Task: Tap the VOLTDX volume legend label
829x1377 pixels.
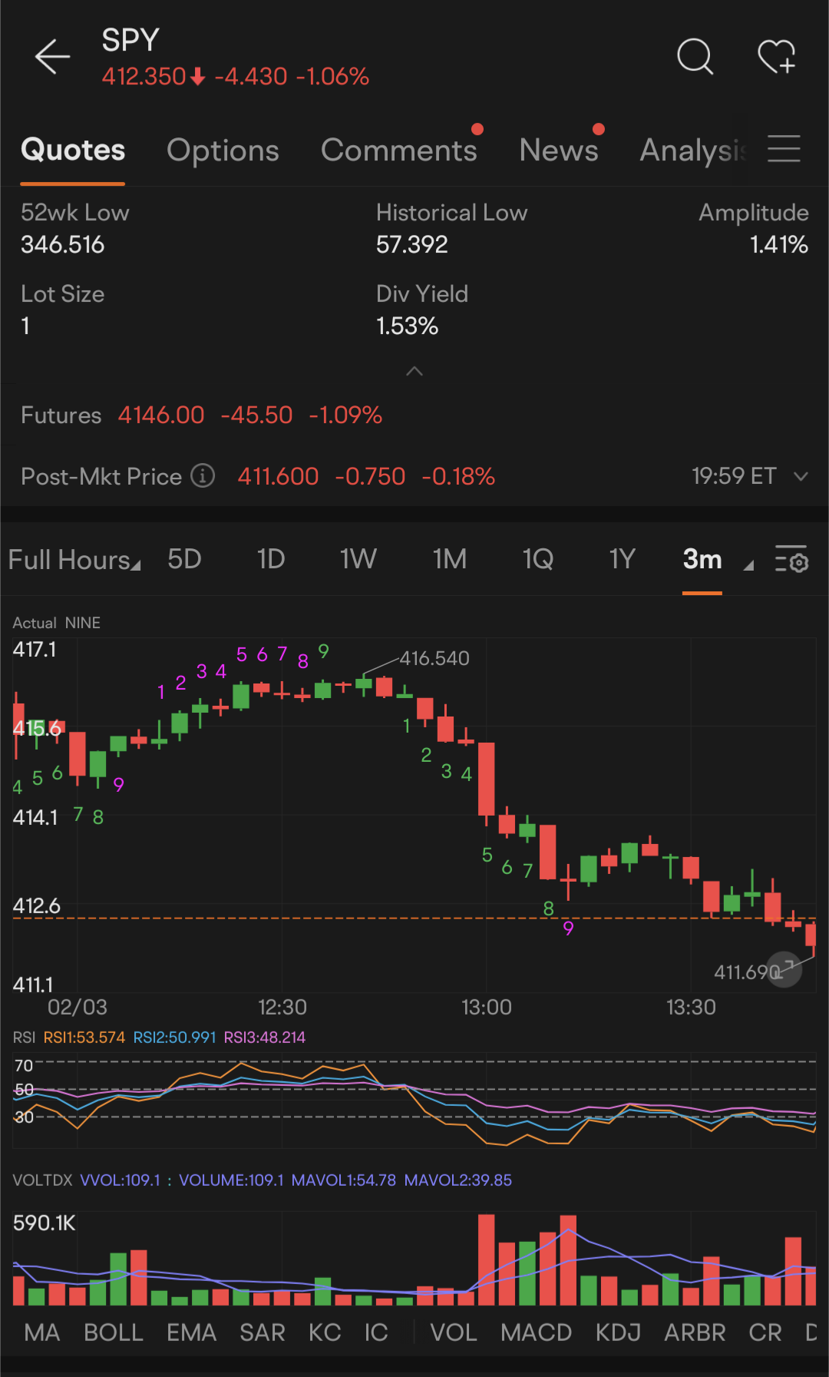Action: pyautogui.click(x=42, y=1180)
